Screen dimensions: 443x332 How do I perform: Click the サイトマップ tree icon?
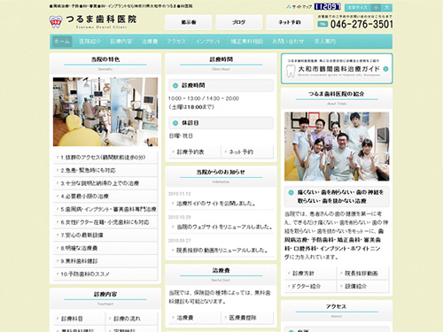(289, 7)
